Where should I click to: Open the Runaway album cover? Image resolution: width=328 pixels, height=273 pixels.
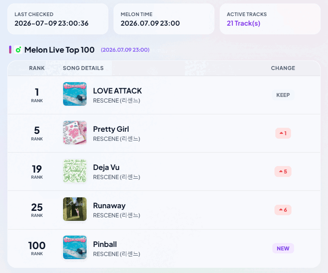75,209
